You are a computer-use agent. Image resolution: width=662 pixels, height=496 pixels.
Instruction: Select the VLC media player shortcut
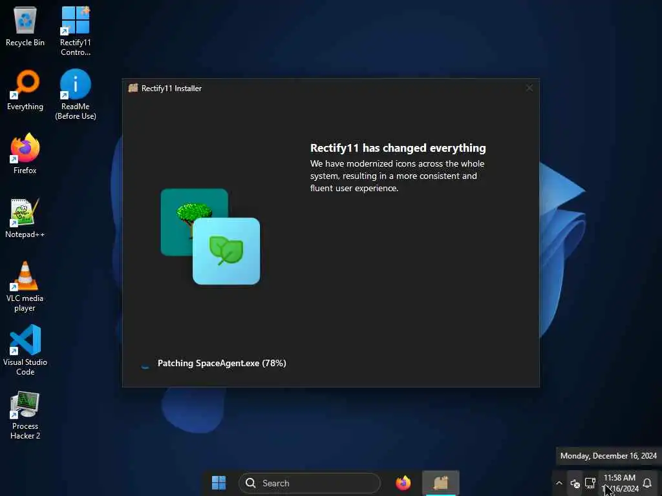[25, 287]
